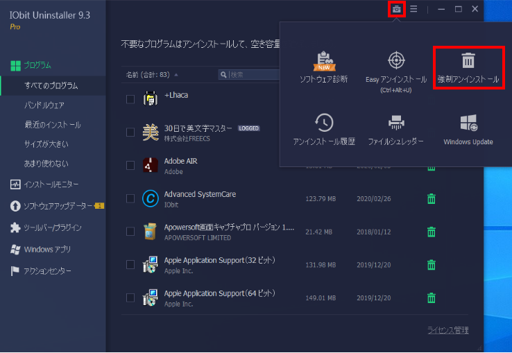Tick the Advanced SystemCare checkbox

(x=130, y=198)
